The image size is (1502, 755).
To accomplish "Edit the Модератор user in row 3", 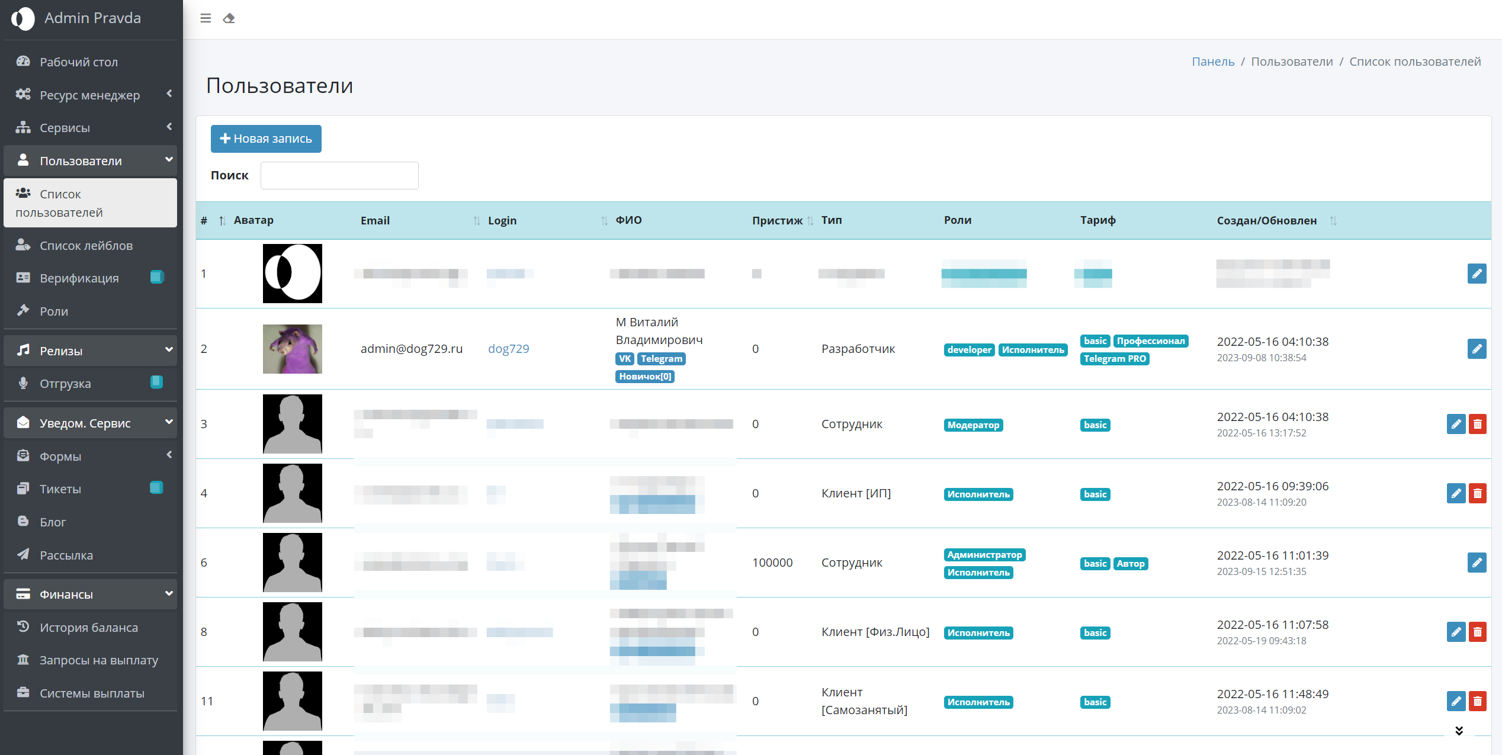I will (1456, 424).
